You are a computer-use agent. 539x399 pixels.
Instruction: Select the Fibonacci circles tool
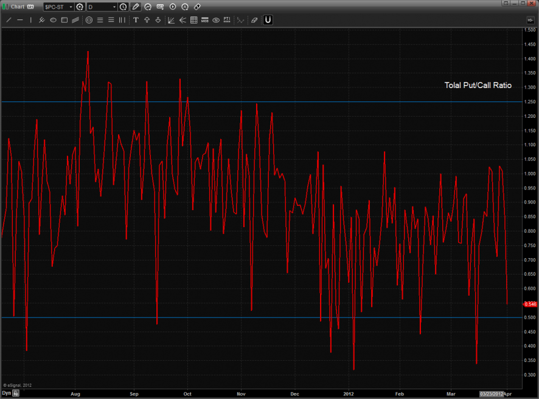coord(89,20)
